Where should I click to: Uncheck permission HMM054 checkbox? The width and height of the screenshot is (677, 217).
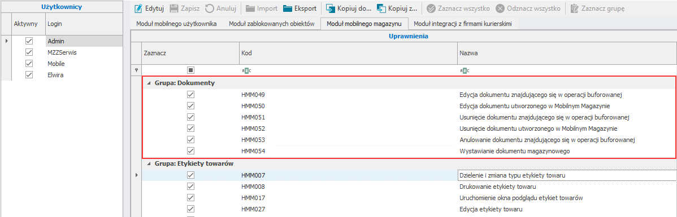[x=190, y=151]
